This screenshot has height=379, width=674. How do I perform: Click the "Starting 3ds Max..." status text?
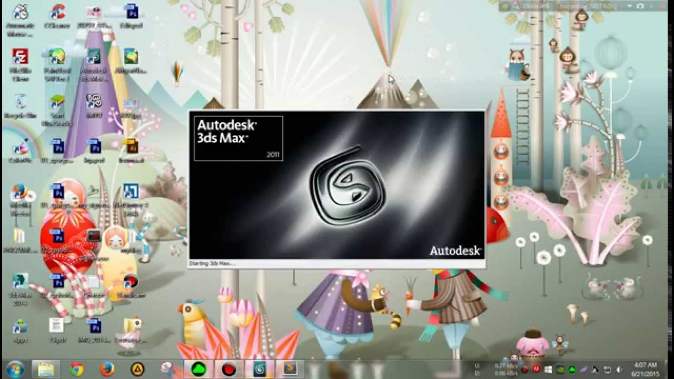[x=212, y=263]
